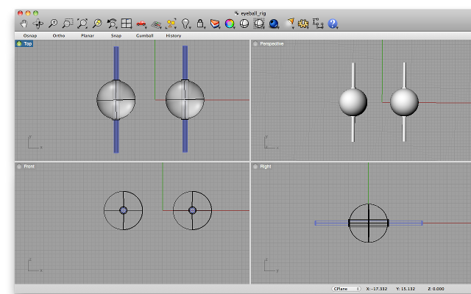471x294 pixels.
Task: Click the red car Set View icon
Action: pyautogui.click(x=141, y=24)
